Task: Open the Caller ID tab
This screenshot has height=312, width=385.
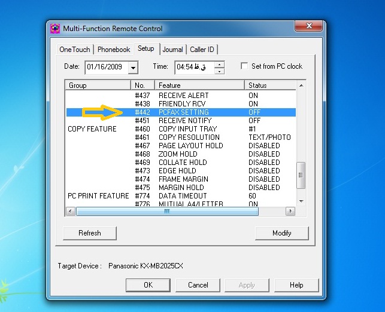Action: click(x=202, y=49)
